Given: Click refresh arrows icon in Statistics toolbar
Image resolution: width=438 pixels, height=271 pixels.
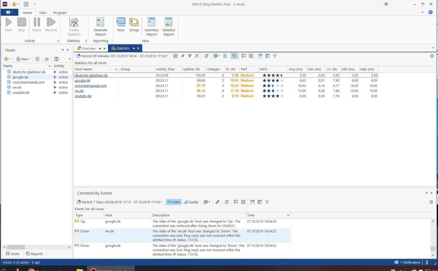Looking at the screenshot, I should (x=206, y=56).
